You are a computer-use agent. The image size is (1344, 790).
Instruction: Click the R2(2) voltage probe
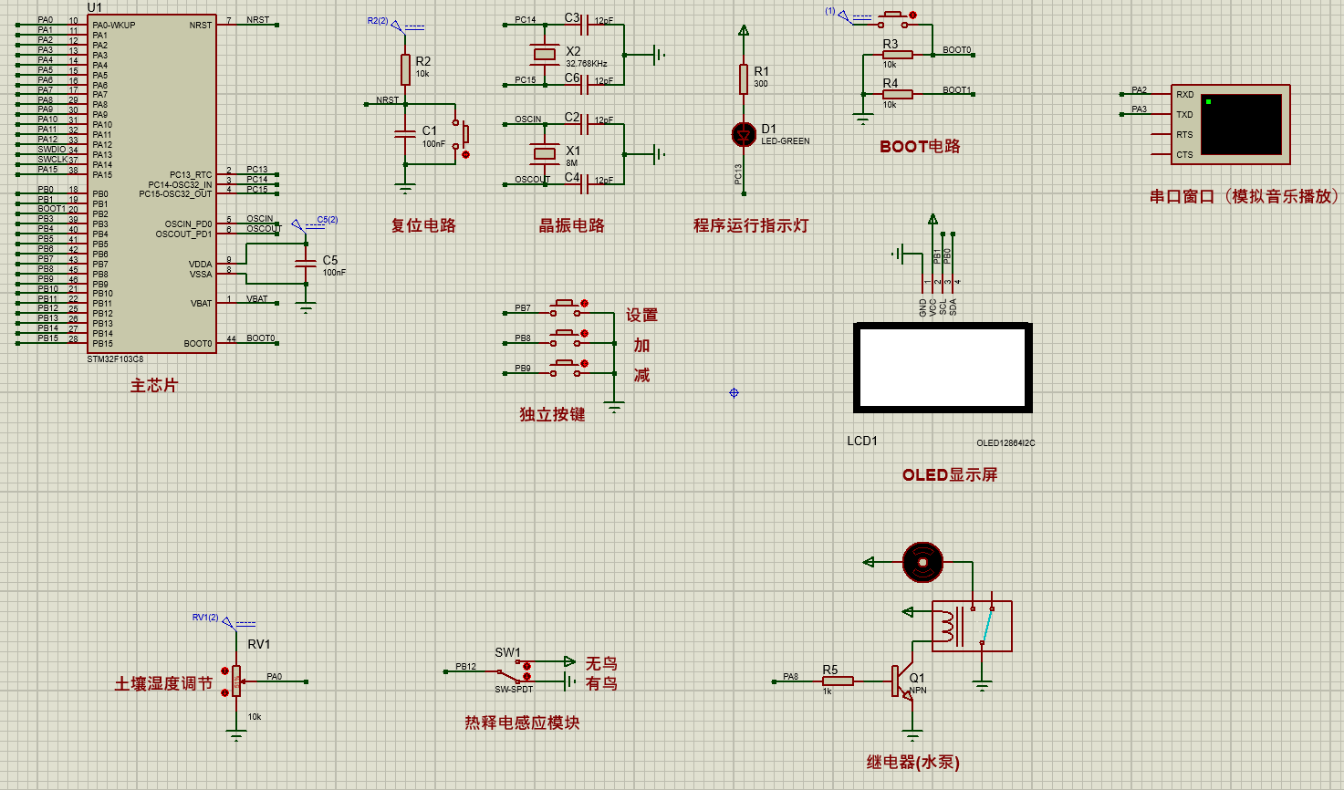(x=397, y=25)
